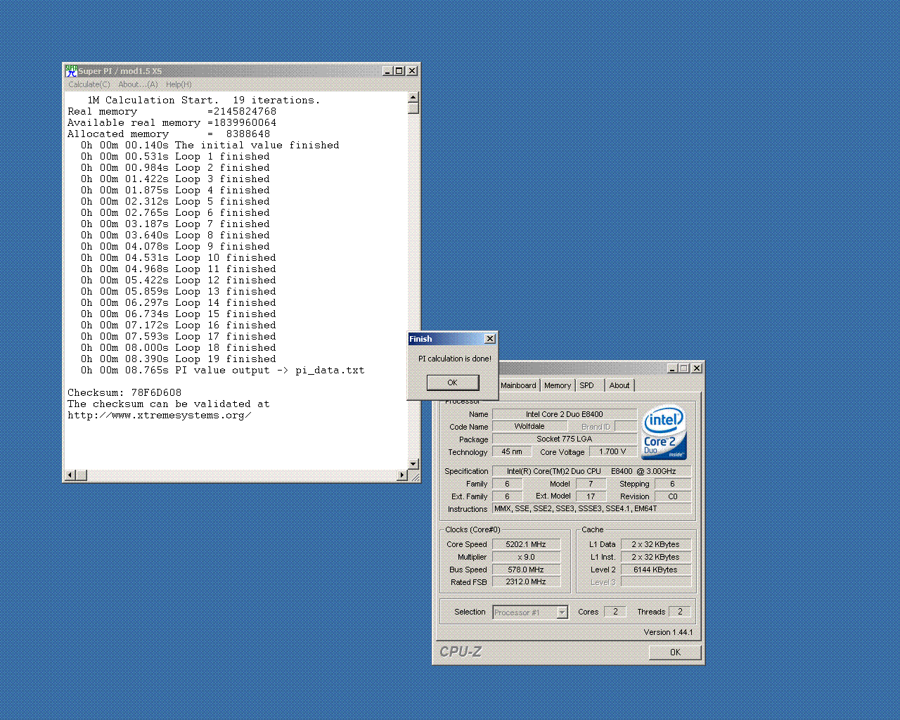Click the Super PI app icon in title bar

(x=71, y=71)
